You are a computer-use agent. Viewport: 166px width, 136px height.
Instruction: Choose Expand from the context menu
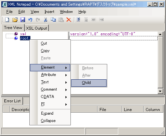[50, 113]
